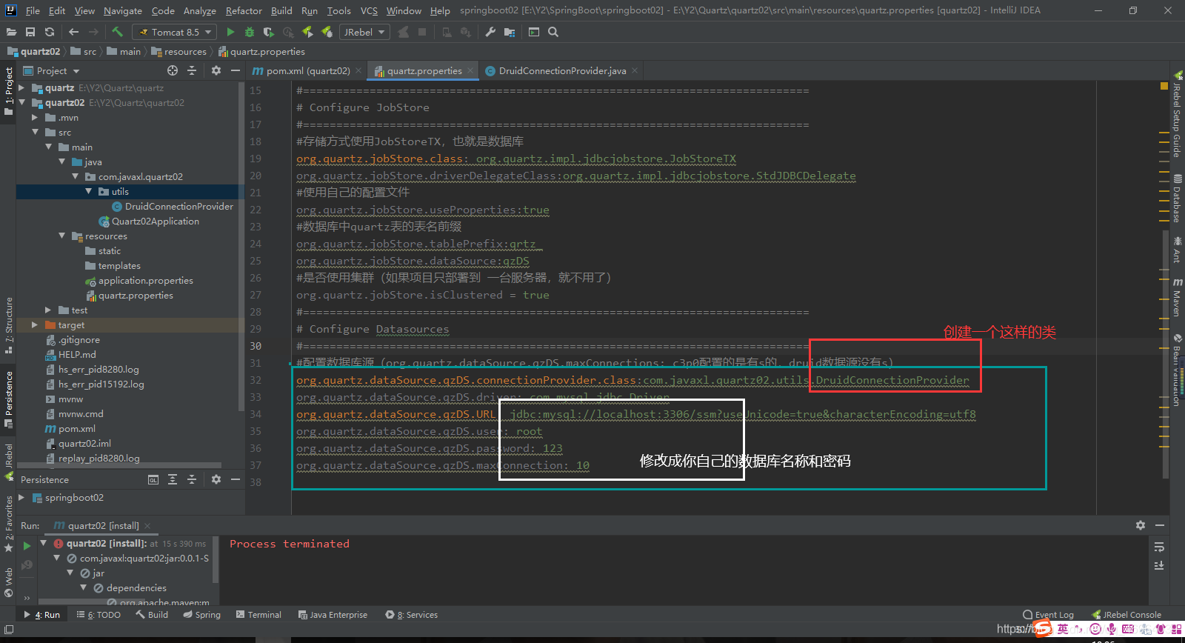This screenshot has width=1185, height=643.
Task: Open the Project view mode dropdown
Action: (76, 71)
